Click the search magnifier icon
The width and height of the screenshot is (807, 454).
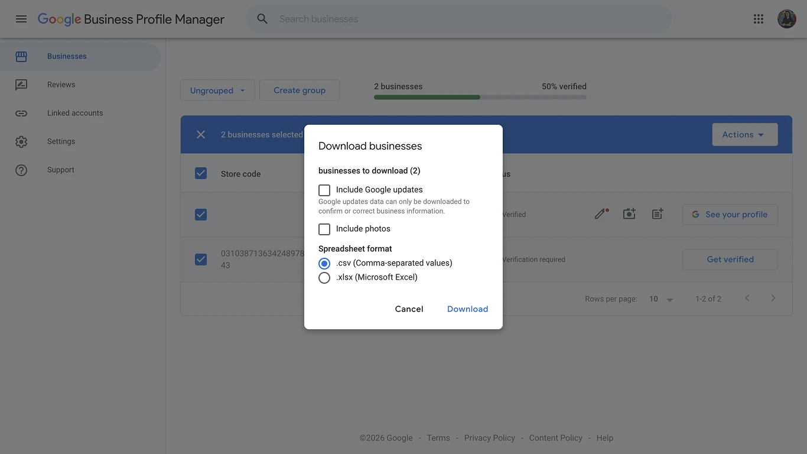click(262, 19)
